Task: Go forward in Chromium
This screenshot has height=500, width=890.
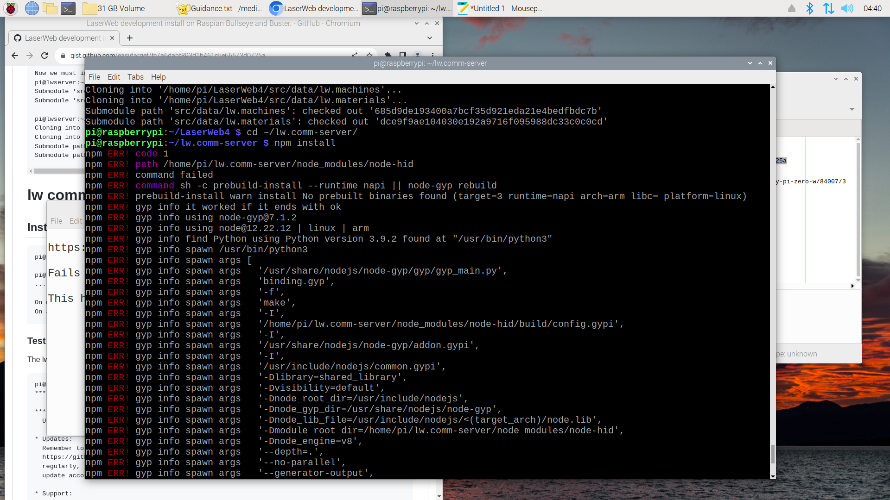Action: coord(30,56)
